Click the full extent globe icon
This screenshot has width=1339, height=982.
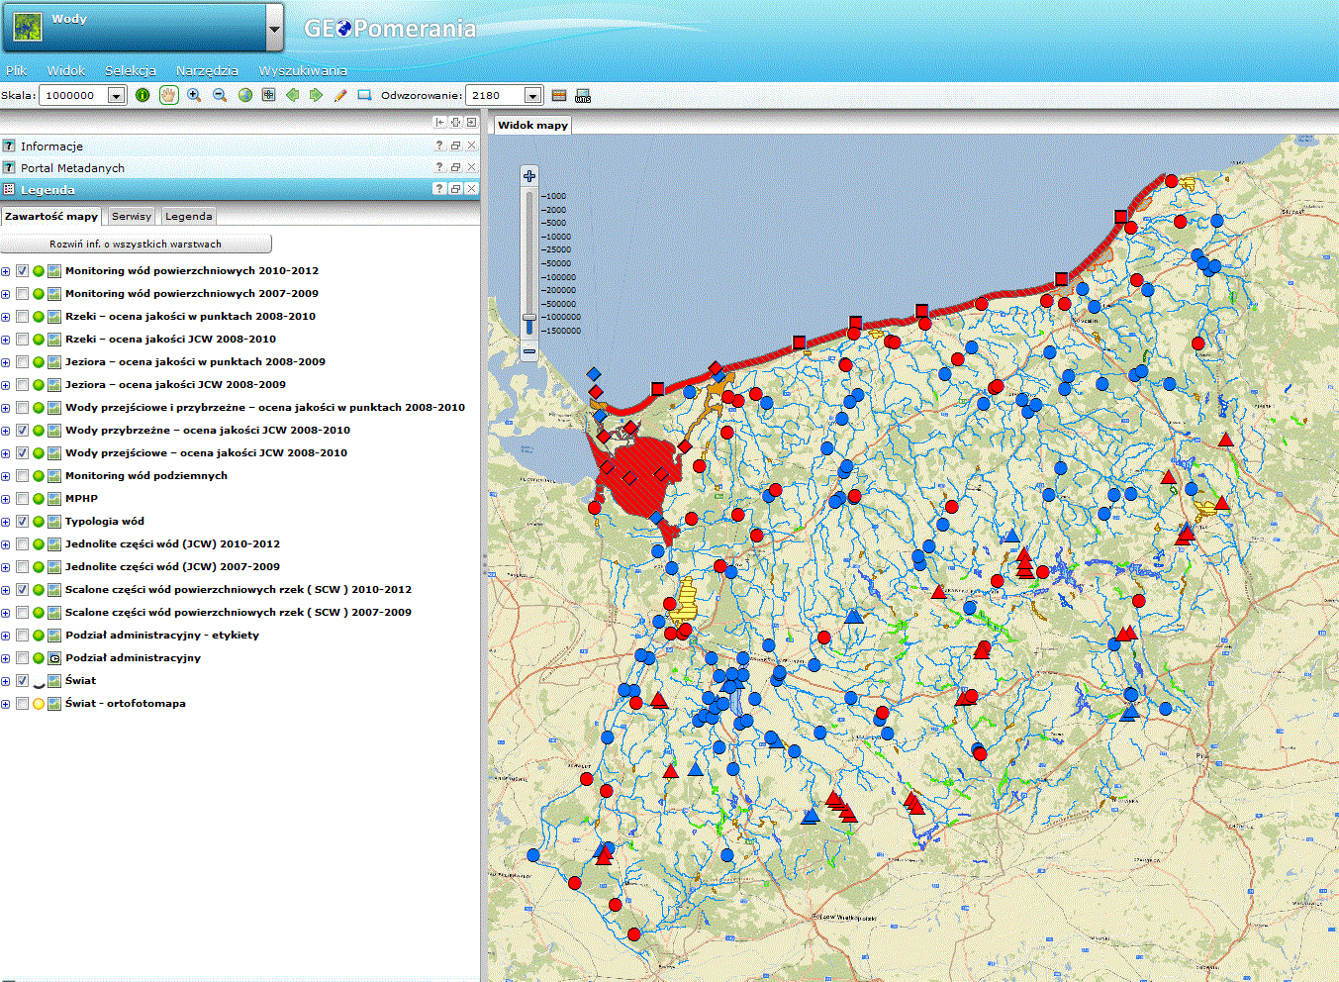(244, 95)
